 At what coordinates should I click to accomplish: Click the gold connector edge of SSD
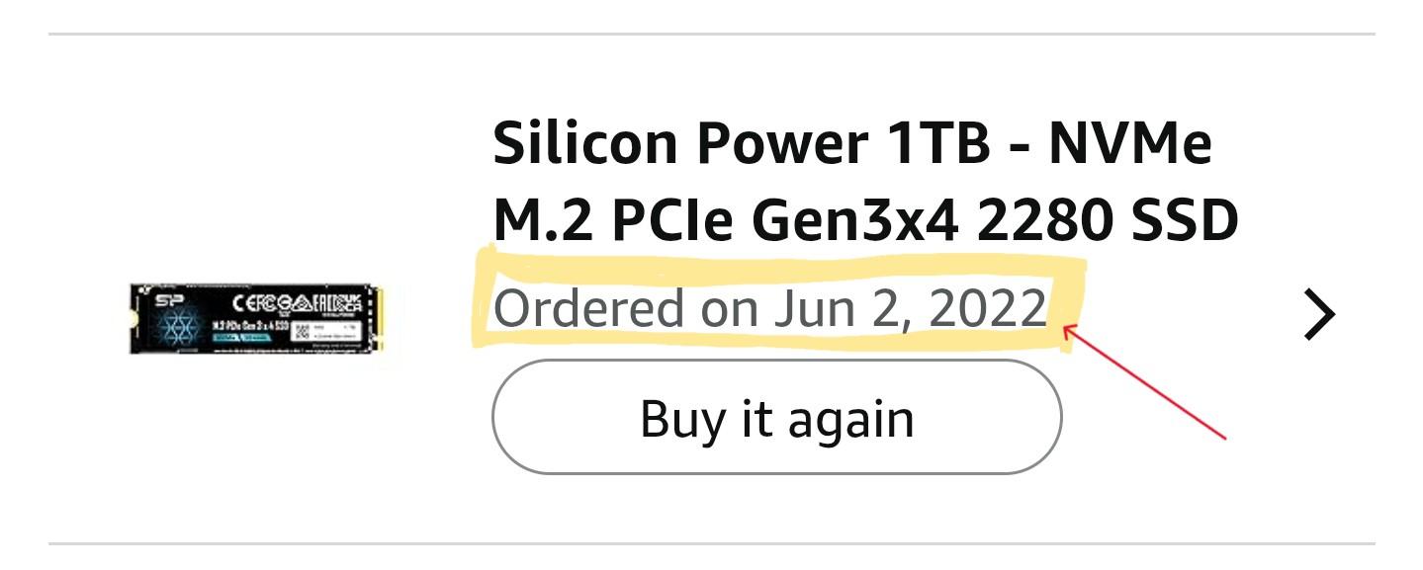[377, 318]
